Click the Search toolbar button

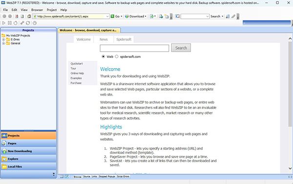click(215, 17)
